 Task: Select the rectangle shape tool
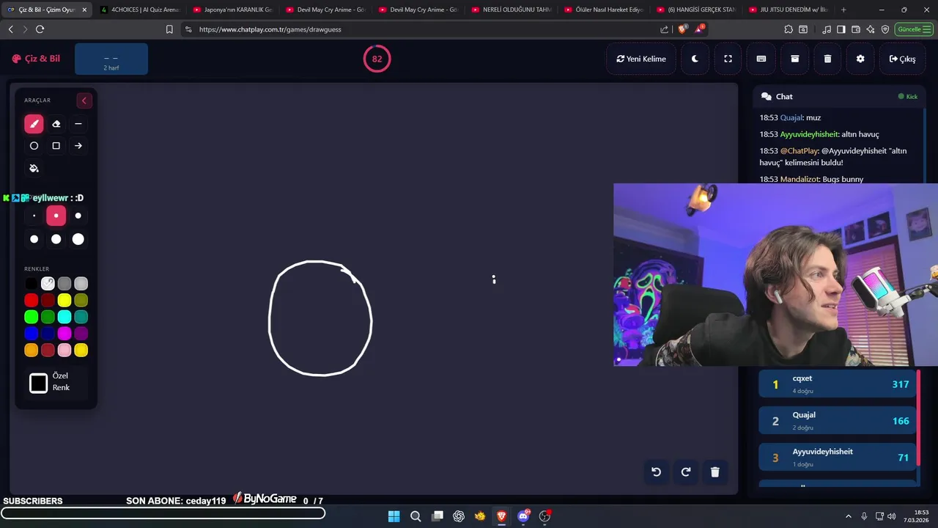56,146
